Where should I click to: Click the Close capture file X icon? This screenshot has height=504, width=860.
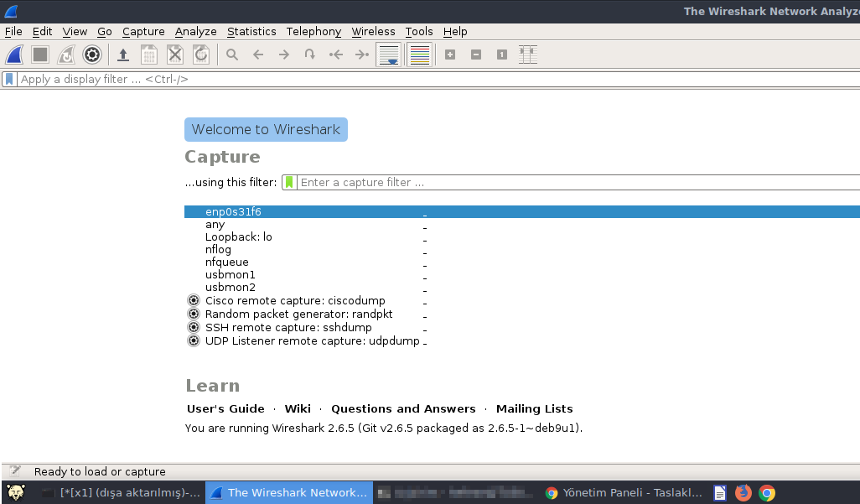click(x=175, y=55)
